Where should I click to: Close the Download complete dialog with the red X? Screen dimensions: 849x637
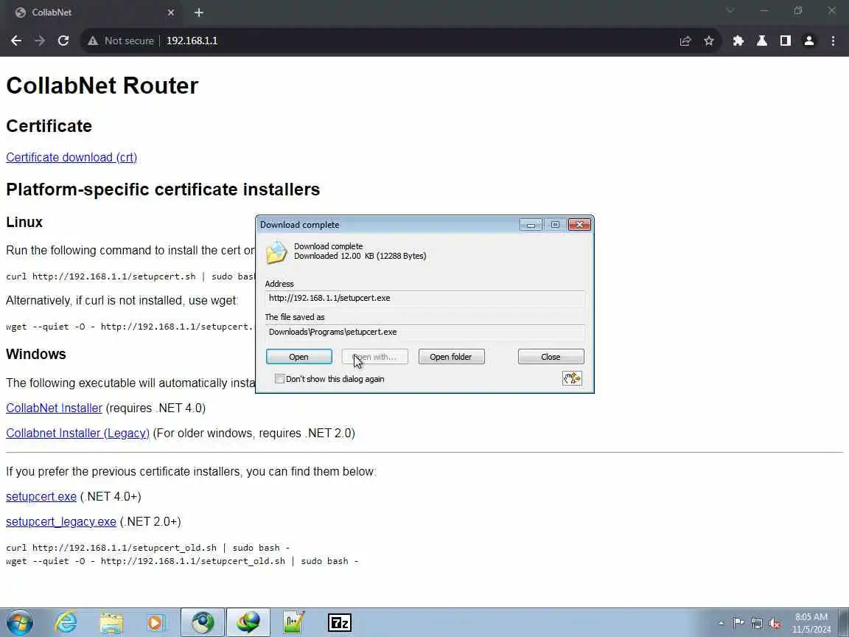[x=579, y=225]
